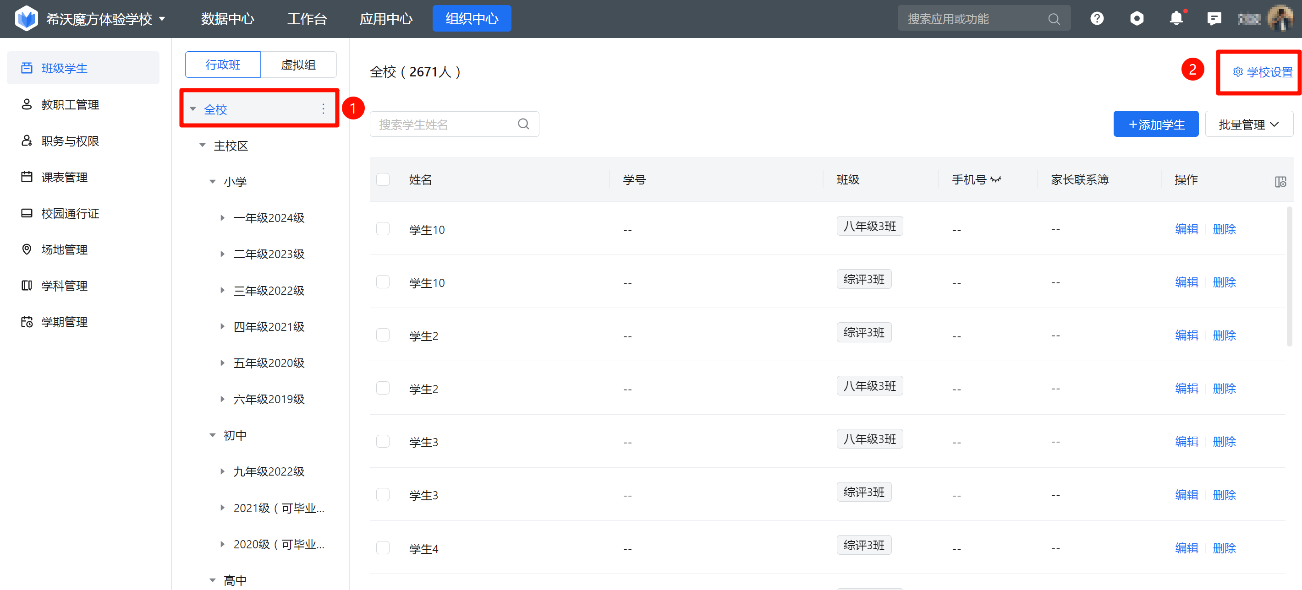The width and height of the screenshot is (1302, 590).
Task: Expand 五年级2020级 node
Action: [222, 363]
